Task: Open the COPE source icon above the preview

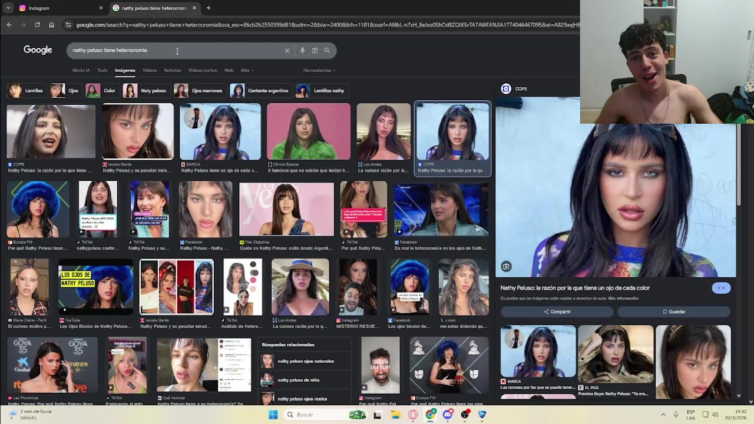Action: point(506,89)
